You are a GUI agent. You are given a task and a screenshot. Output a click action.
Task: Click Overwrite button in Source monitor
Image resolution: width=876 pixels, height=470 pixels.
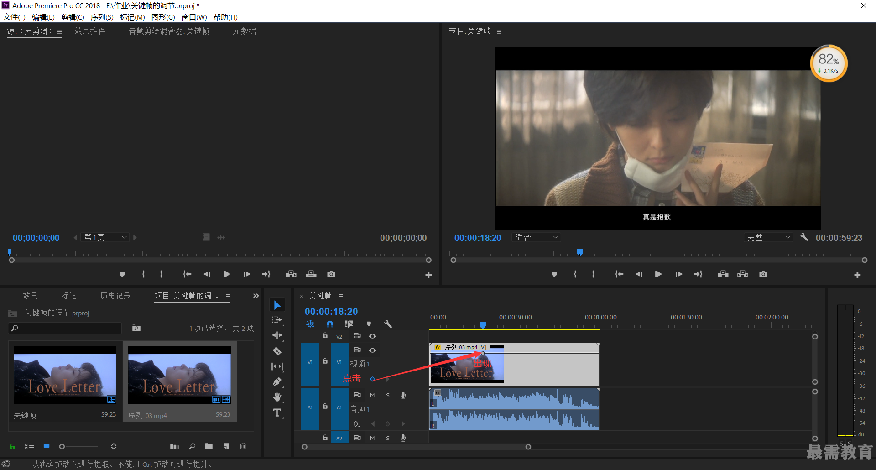coord(311,274)
